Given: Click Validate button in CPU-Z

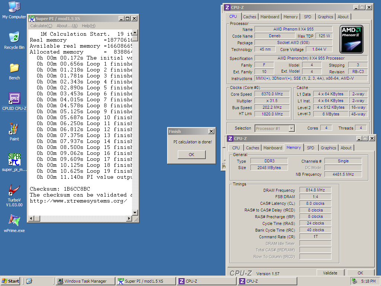Looking at the screenshot, I should (x=330, y=273).
